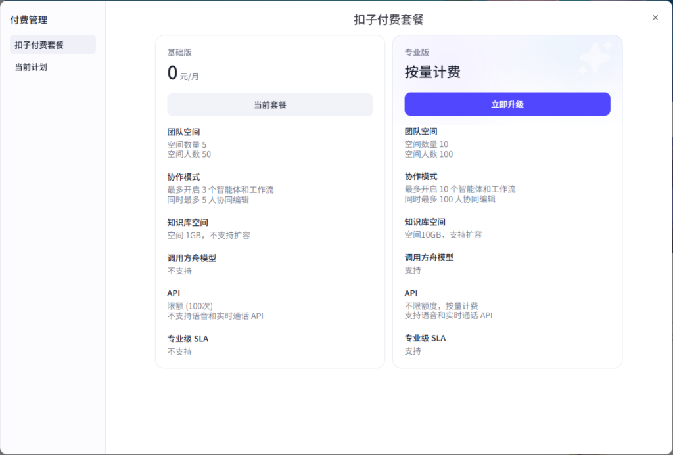Screen dimensions: 673x455
Task: Click the API heading in pro plan
Action: click(411, 293)
